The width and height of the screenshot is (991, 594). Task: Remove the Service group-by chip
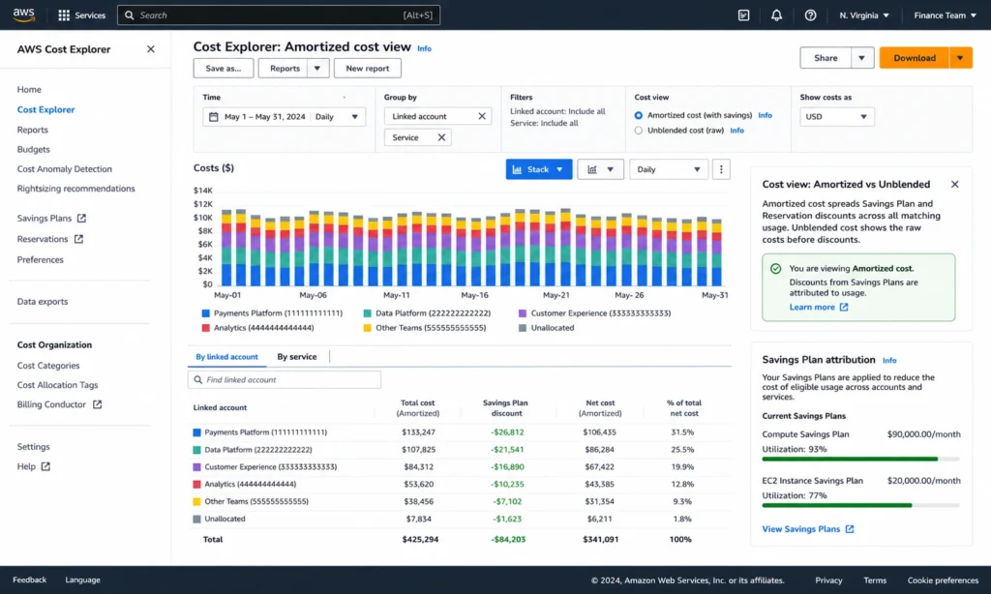point(441,137)
